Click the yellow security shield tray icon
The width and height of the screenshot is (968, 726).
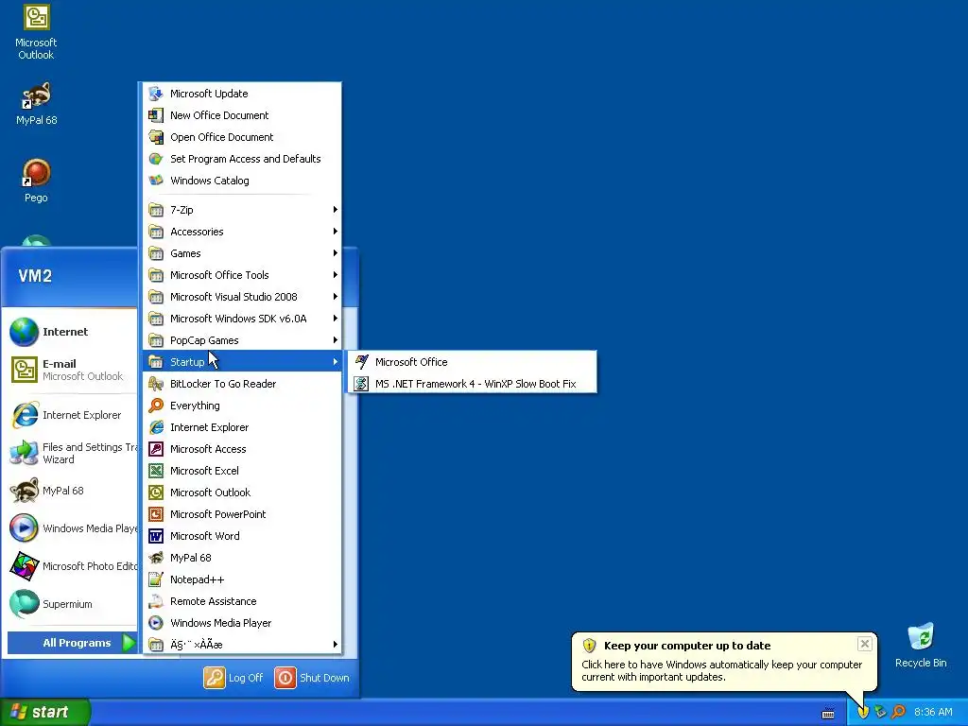(x=863, y=712)
